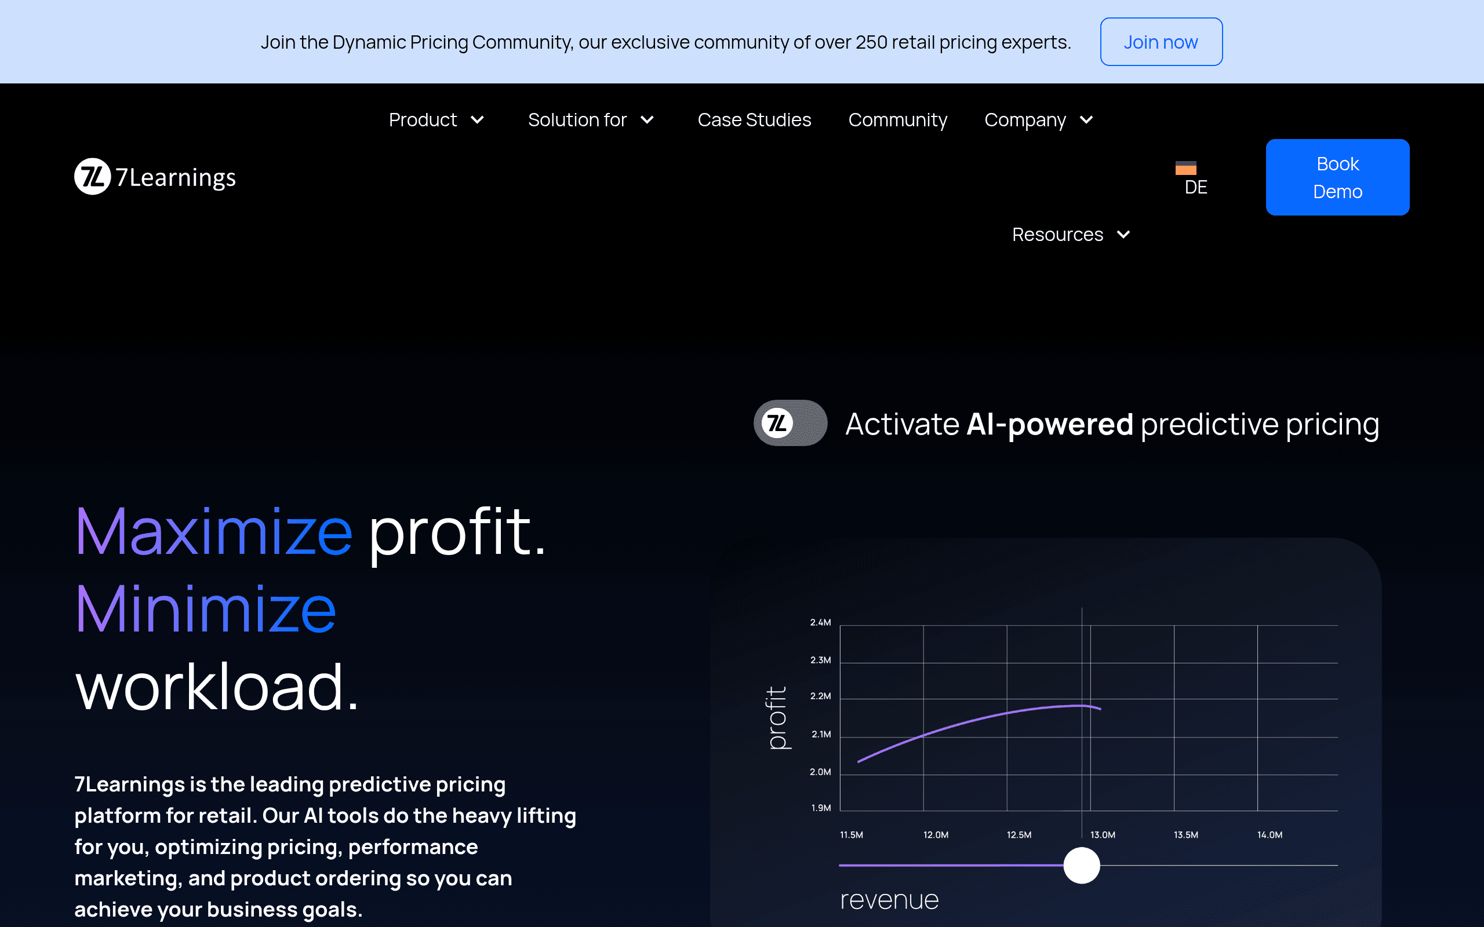Viewport: 1484px width, 927px height.
Task: Click the 11.5M revenue axis label
Action: [851, 835]
